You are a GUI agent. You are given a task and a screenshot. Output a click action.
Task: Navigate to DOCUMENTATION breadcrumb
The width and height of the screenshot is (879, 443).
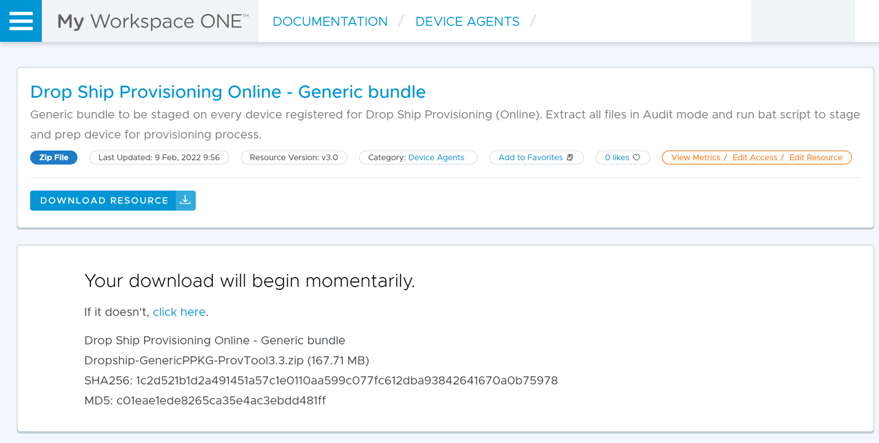coord(330,21)
